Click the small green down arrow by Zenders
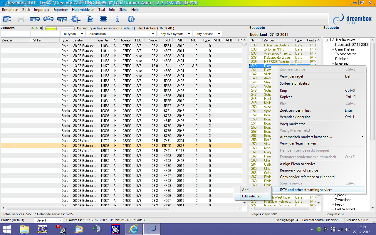Viewport: 376px width, 235px height. pos(33,28)
